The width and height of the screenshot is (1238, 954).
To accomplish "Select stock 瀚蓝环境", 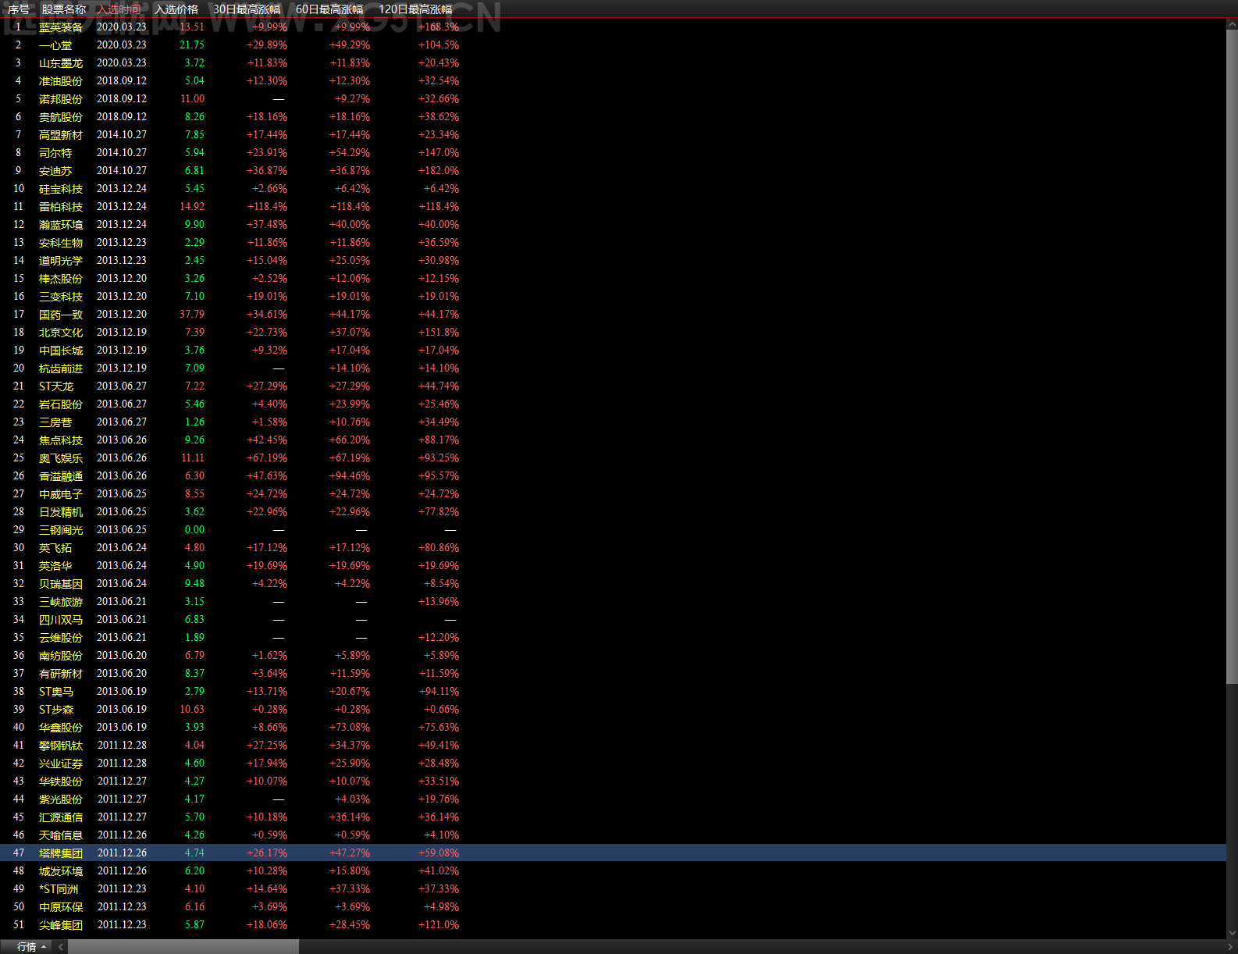I will click(x=61, y=225).
